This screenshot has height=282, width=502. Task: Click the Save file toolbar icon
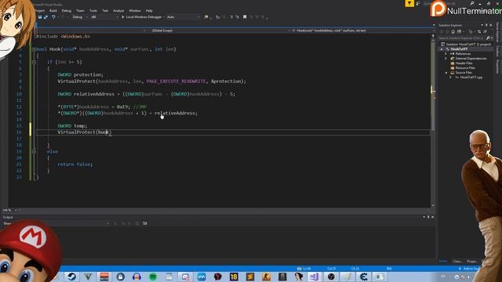pos(40,17)
